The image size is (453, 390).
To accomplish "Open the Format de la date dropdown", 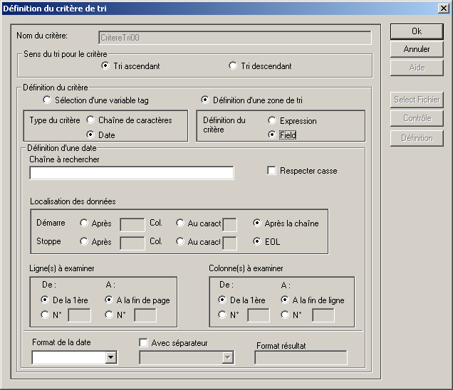I will [x=110, y=357].
